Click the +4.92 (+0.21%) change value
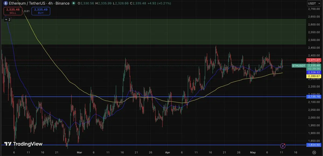 click(x=159, y=3)
